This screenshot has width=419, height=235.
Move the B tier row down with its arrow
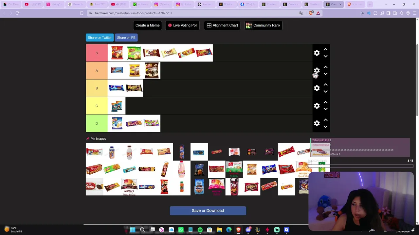(x=325, y=92)
